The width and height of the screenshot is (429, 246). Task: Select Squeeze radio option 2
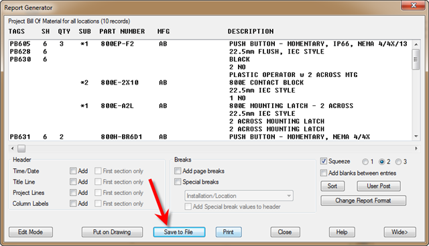pos(382,162)
